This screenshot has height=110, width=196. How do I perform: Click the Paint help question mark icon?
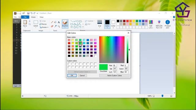(x=174, y=17)
